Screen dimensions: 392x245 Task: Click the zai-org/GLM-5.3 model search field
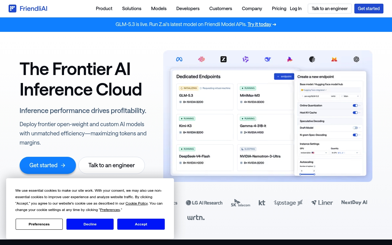[x=319, y=96]
